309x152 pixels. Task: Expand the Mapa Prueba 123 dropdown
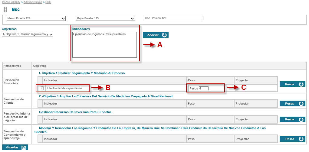tap(105, 18)
